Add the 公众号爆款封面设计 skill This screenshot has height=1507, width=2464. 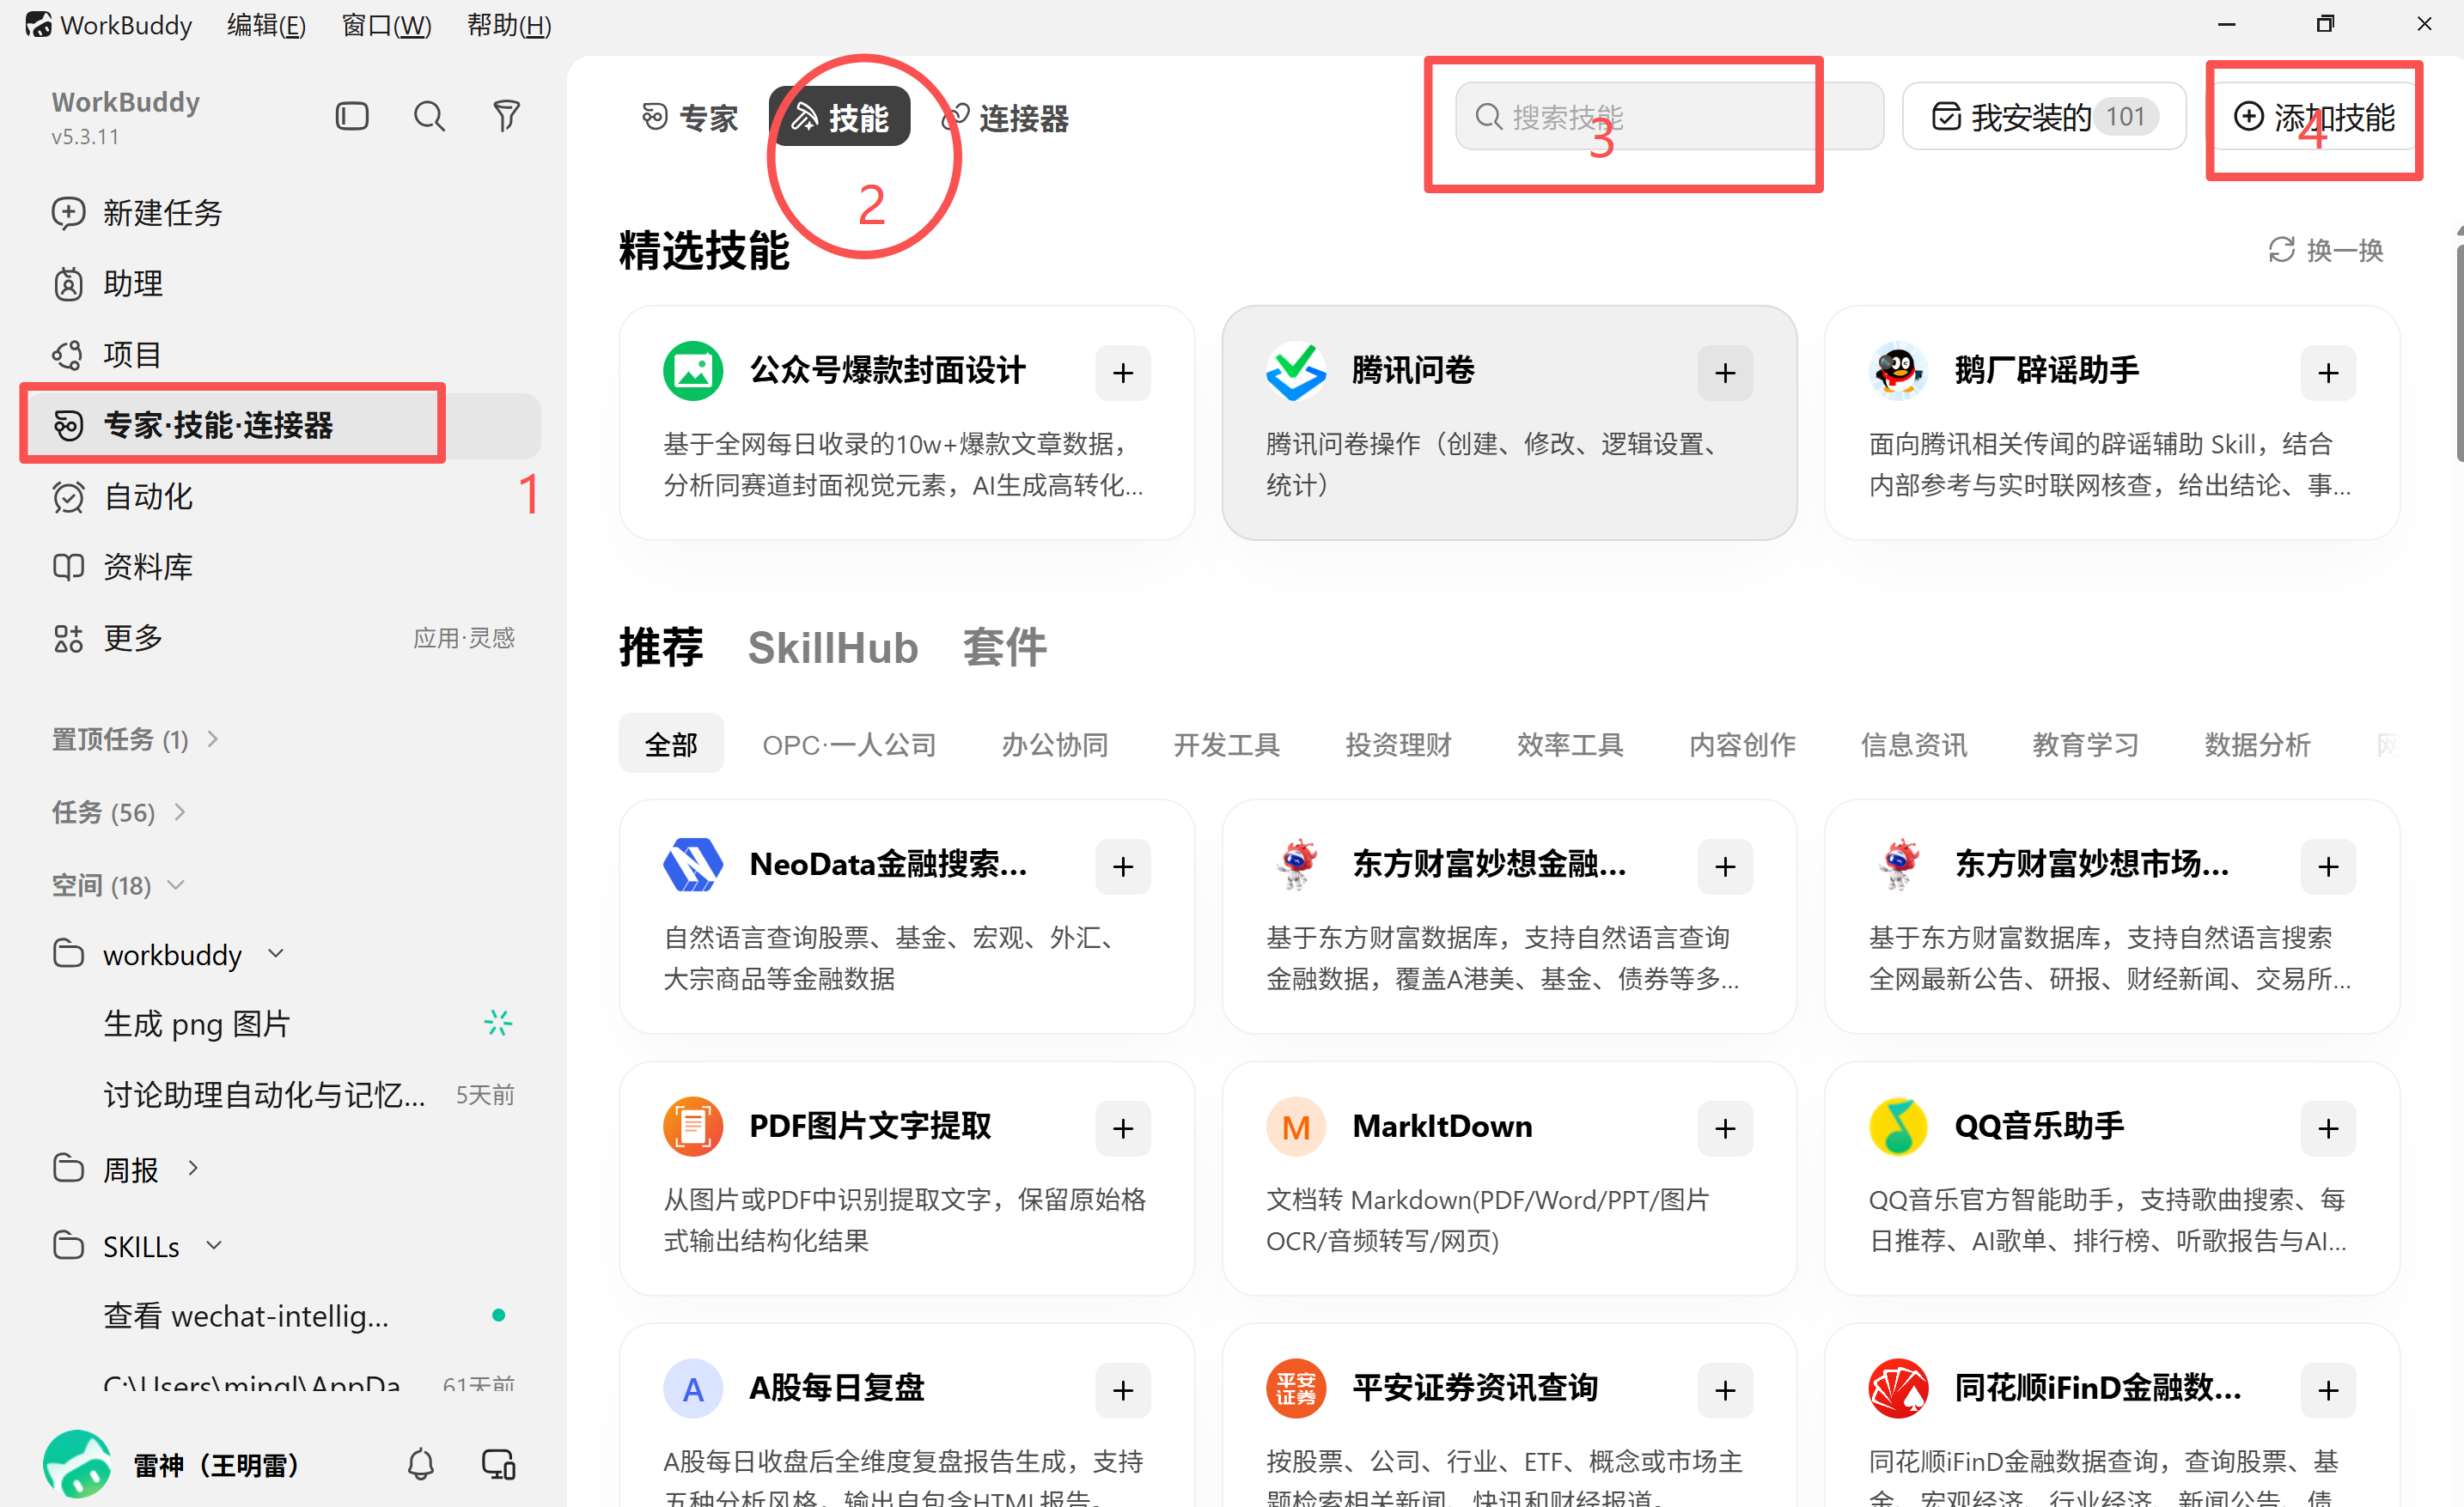coord(1123,373)
